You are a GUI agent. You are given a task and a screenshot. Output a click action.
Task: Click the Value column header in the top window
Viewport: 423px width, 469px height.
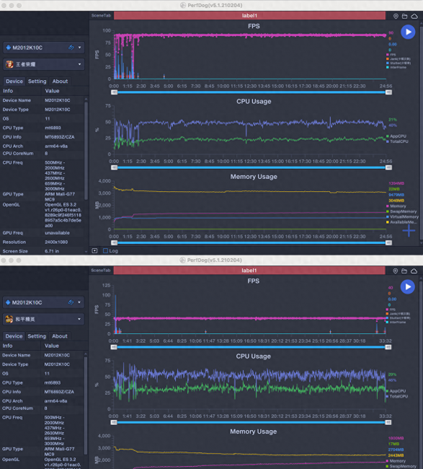tap(52, 91)
